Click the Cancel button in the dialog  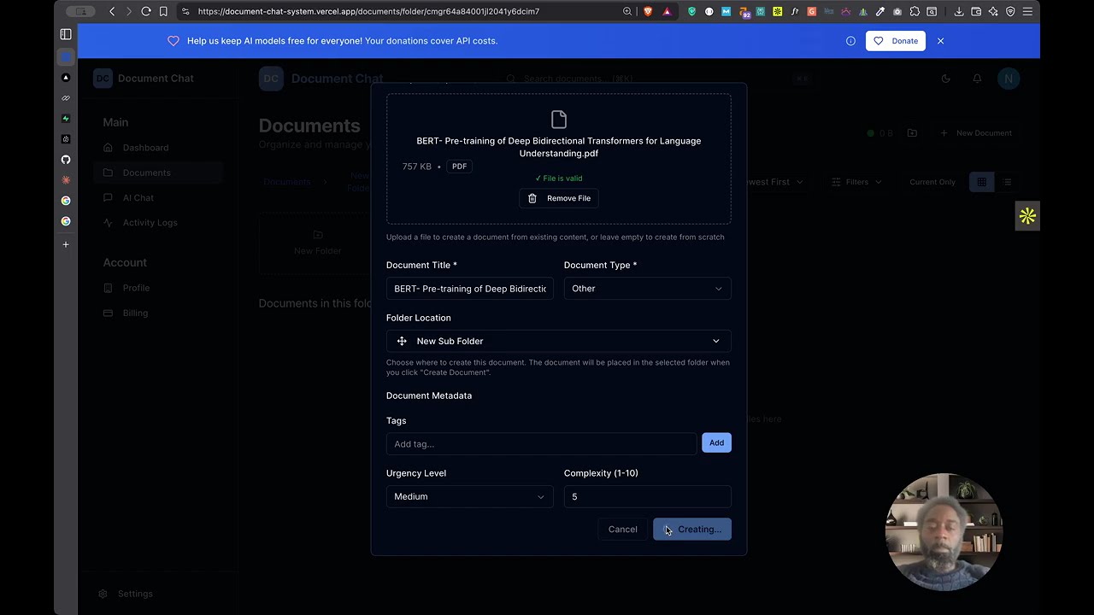pos(622,529)
